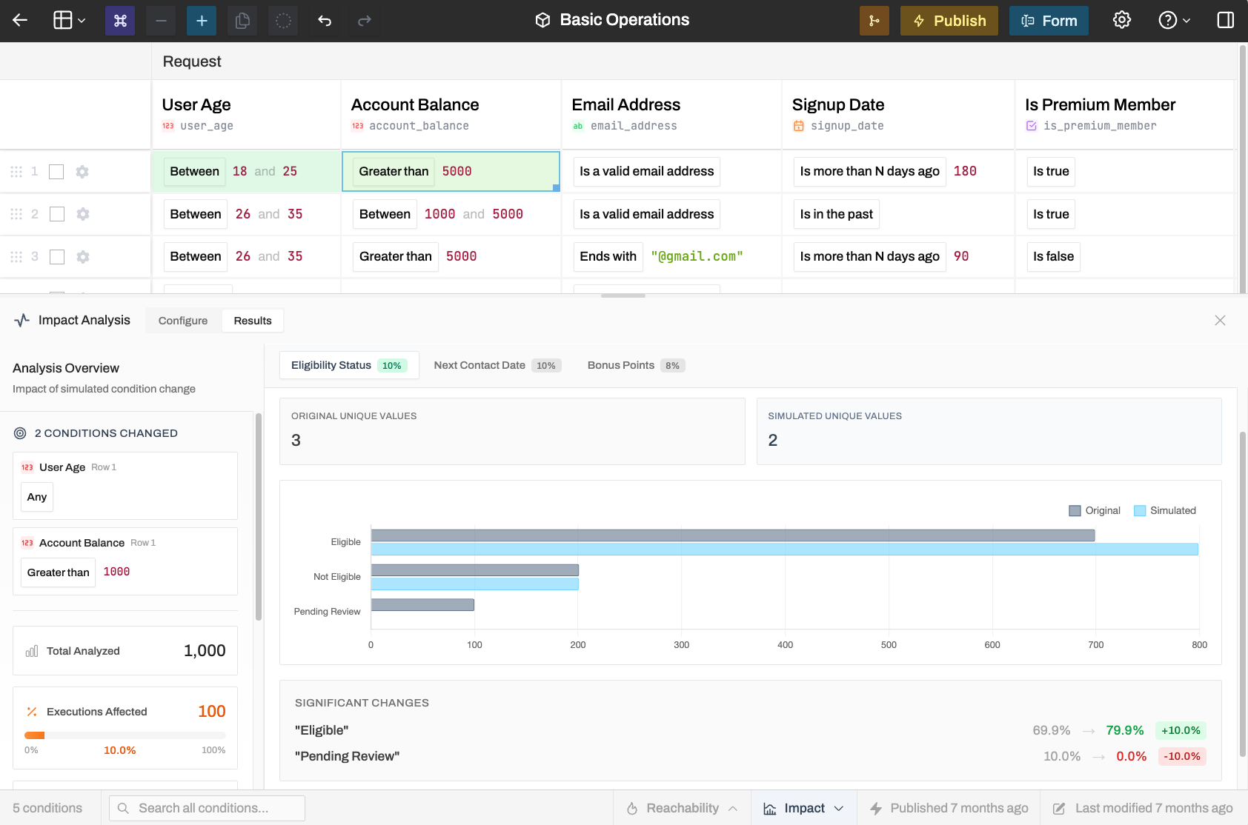
Task: Click the row 2 settings gear
Action: pyautogui.click(x=83, y=214)
